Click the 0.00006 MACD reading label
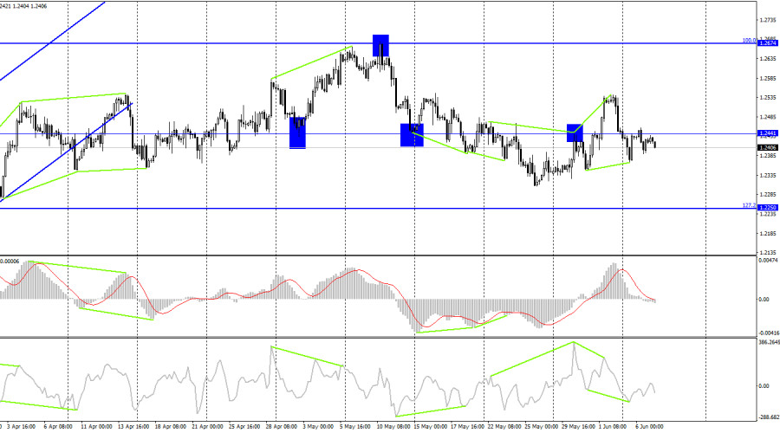Viewport: 780px width, 433px height. coord(10,261)
